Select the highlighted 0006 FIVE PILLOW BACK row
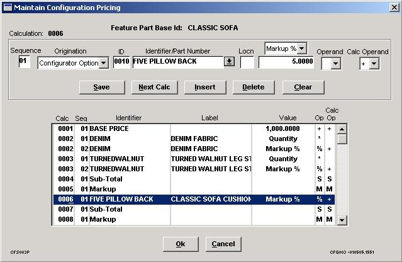 pos(194,200)
